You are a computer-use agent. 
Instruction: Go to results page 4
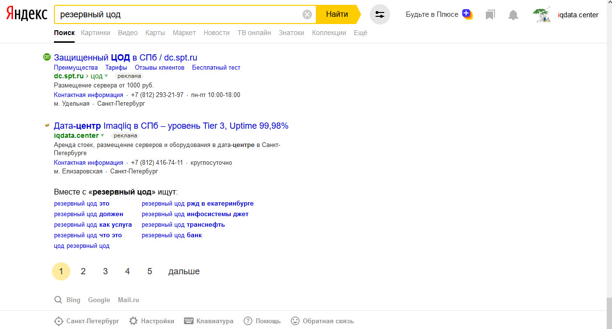coord(128,271)
